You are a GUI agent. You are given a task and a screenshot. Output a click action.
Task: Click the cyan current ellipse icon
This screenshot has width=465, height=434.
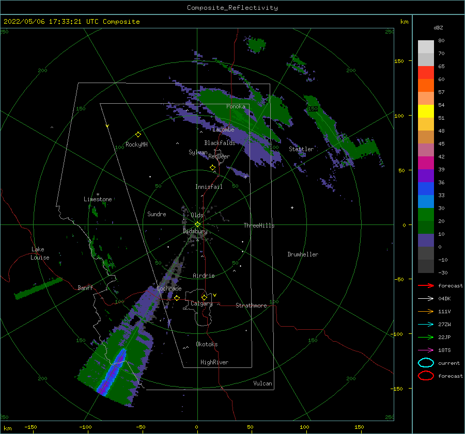coord(426,363)
